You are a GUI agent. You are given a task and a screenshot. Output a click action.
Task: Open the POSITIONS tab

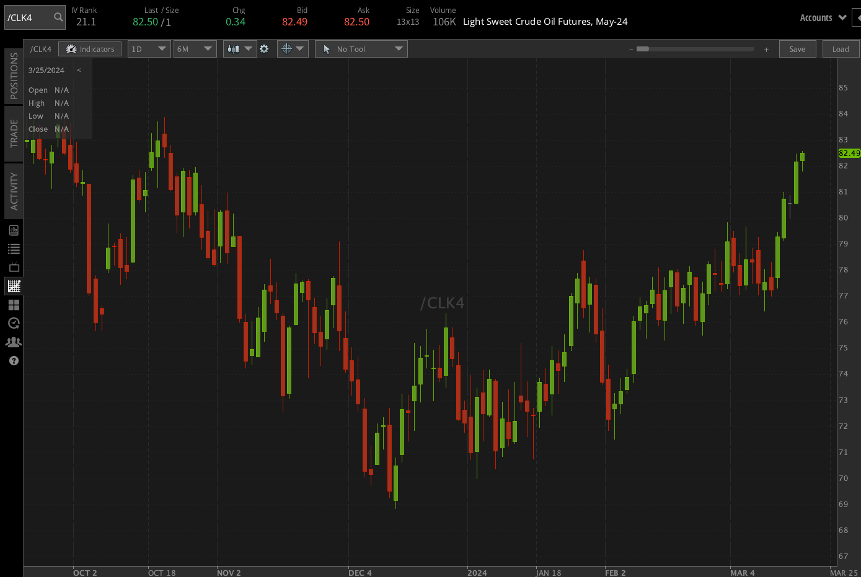pyautogui.click(x=12, y=76)
